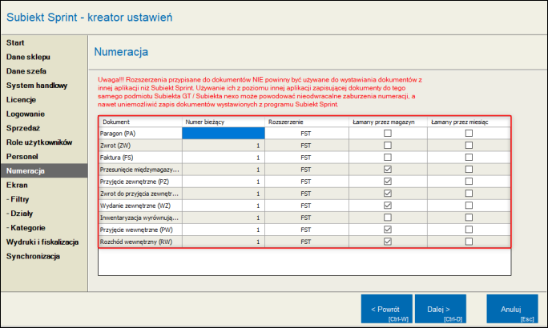Enable Łamany przez magazyn for Zwrot (ZW)

click(x=388, y=145)
